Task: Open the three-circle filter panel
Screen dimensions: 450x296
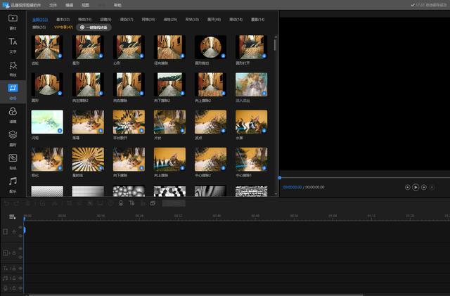Action: tap(13, 115)
